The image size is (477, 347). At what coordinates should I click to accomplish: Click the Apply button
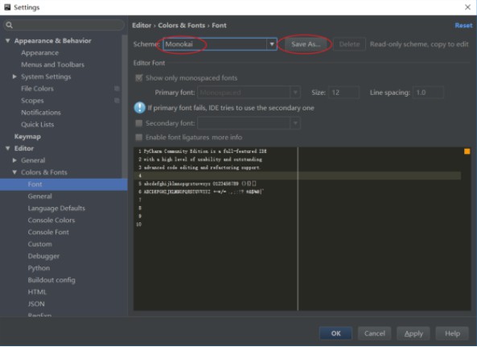[413, 333]
